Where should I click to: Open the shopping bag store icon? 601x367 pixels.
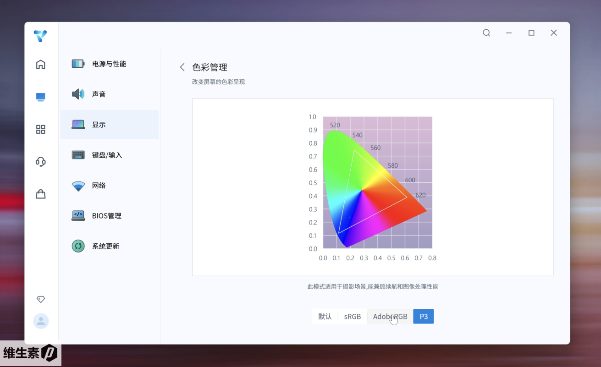pos(41,194)
